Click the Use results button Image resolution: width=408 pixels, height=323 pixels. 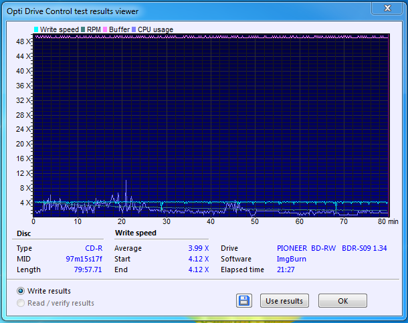(x=284, y=301)
